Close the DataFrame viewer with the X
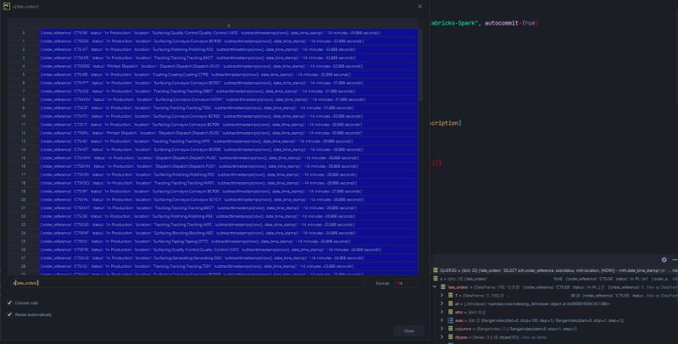Viewport: 678px width, 344px height. [x=420, y=7]
